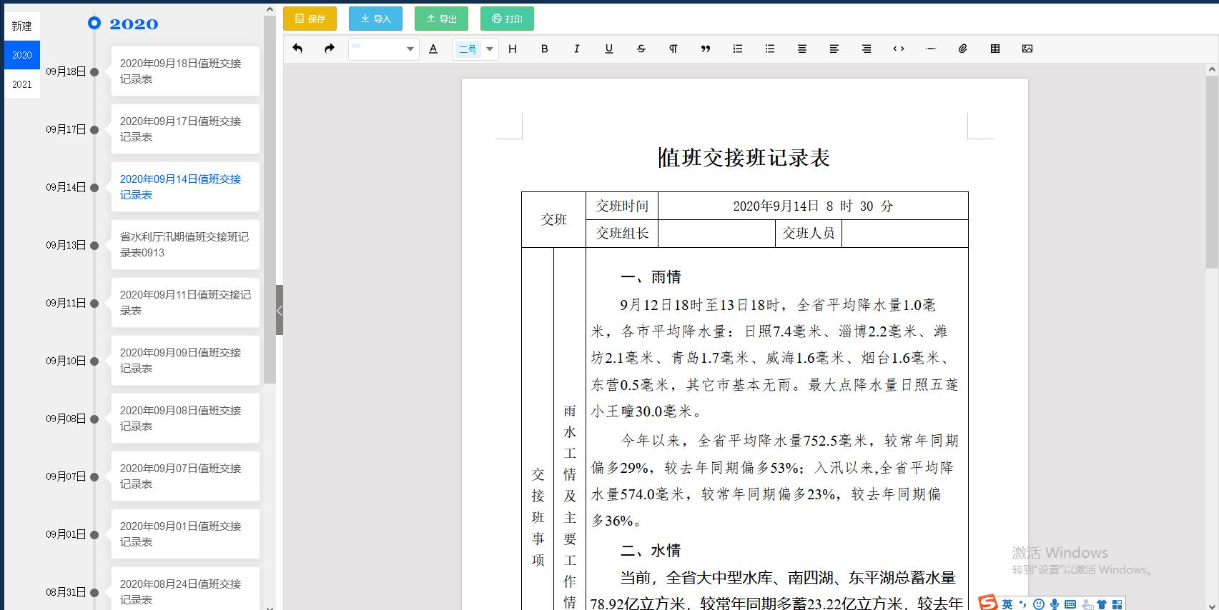Click the 交班时间 date value cell
The height and width of the screenshot is (610, 1219).
tap(813, 206)
